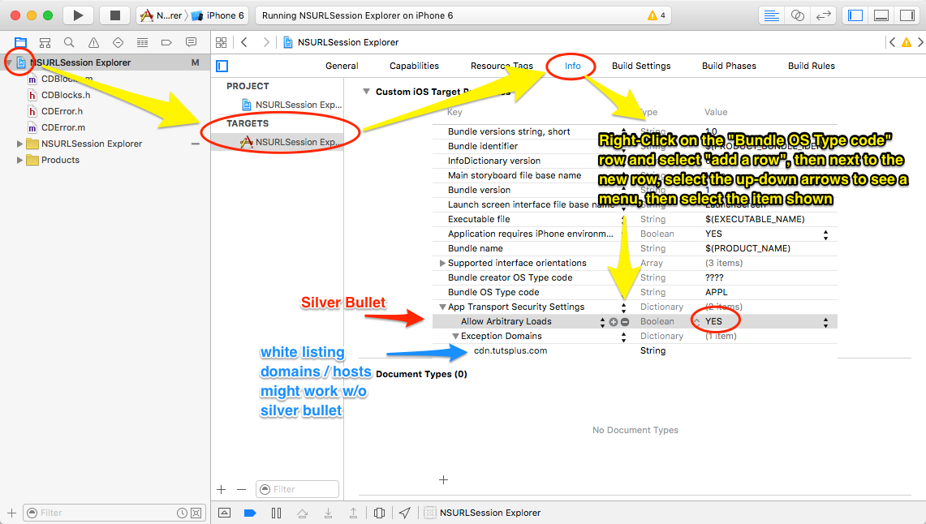The height and width of the screenshot is (524, 926).
Task: Switch to the Build Settings tab
Action: [x=641, y=66]
